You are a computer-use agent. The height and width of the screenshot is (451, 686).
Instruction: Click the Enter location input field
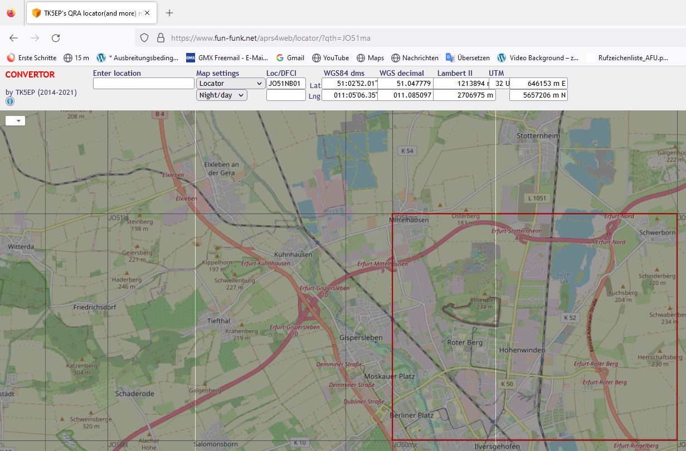[143, 84]
